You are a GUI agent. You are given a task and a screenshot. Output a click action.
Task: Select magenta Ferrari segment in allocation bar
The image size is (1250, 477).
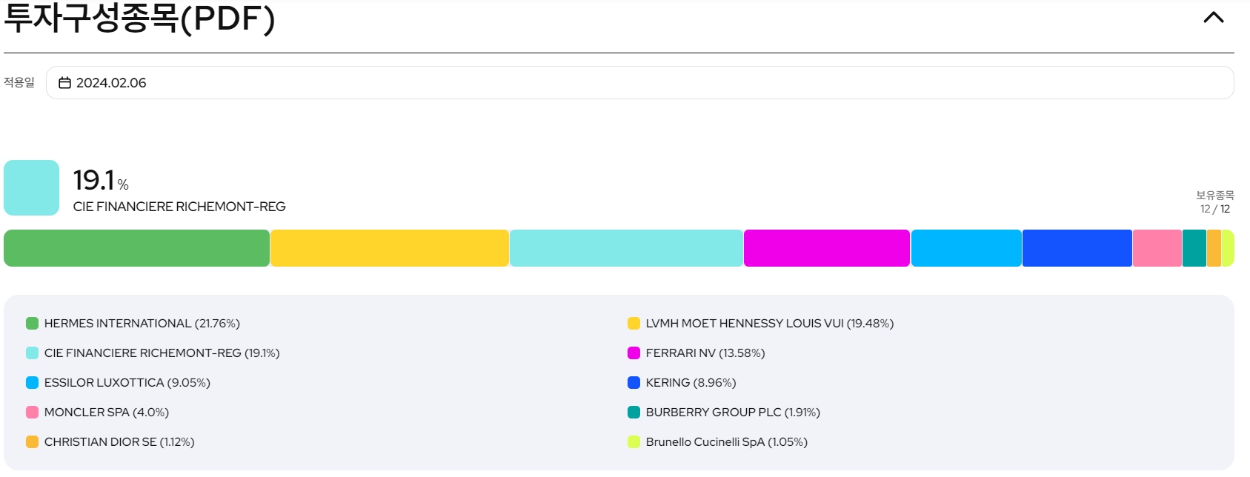[x=827, y=248]
